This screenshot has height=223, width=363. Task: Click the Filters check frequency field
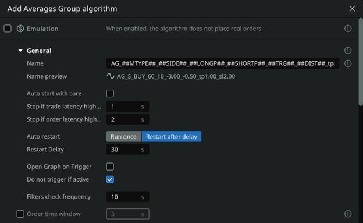pyautogui.click(x=127, y=197)
